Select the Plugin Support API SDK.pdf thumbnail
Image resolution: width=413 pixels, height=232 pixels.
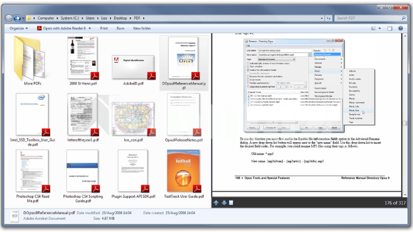pyautogui.click(x=133, y=171)
